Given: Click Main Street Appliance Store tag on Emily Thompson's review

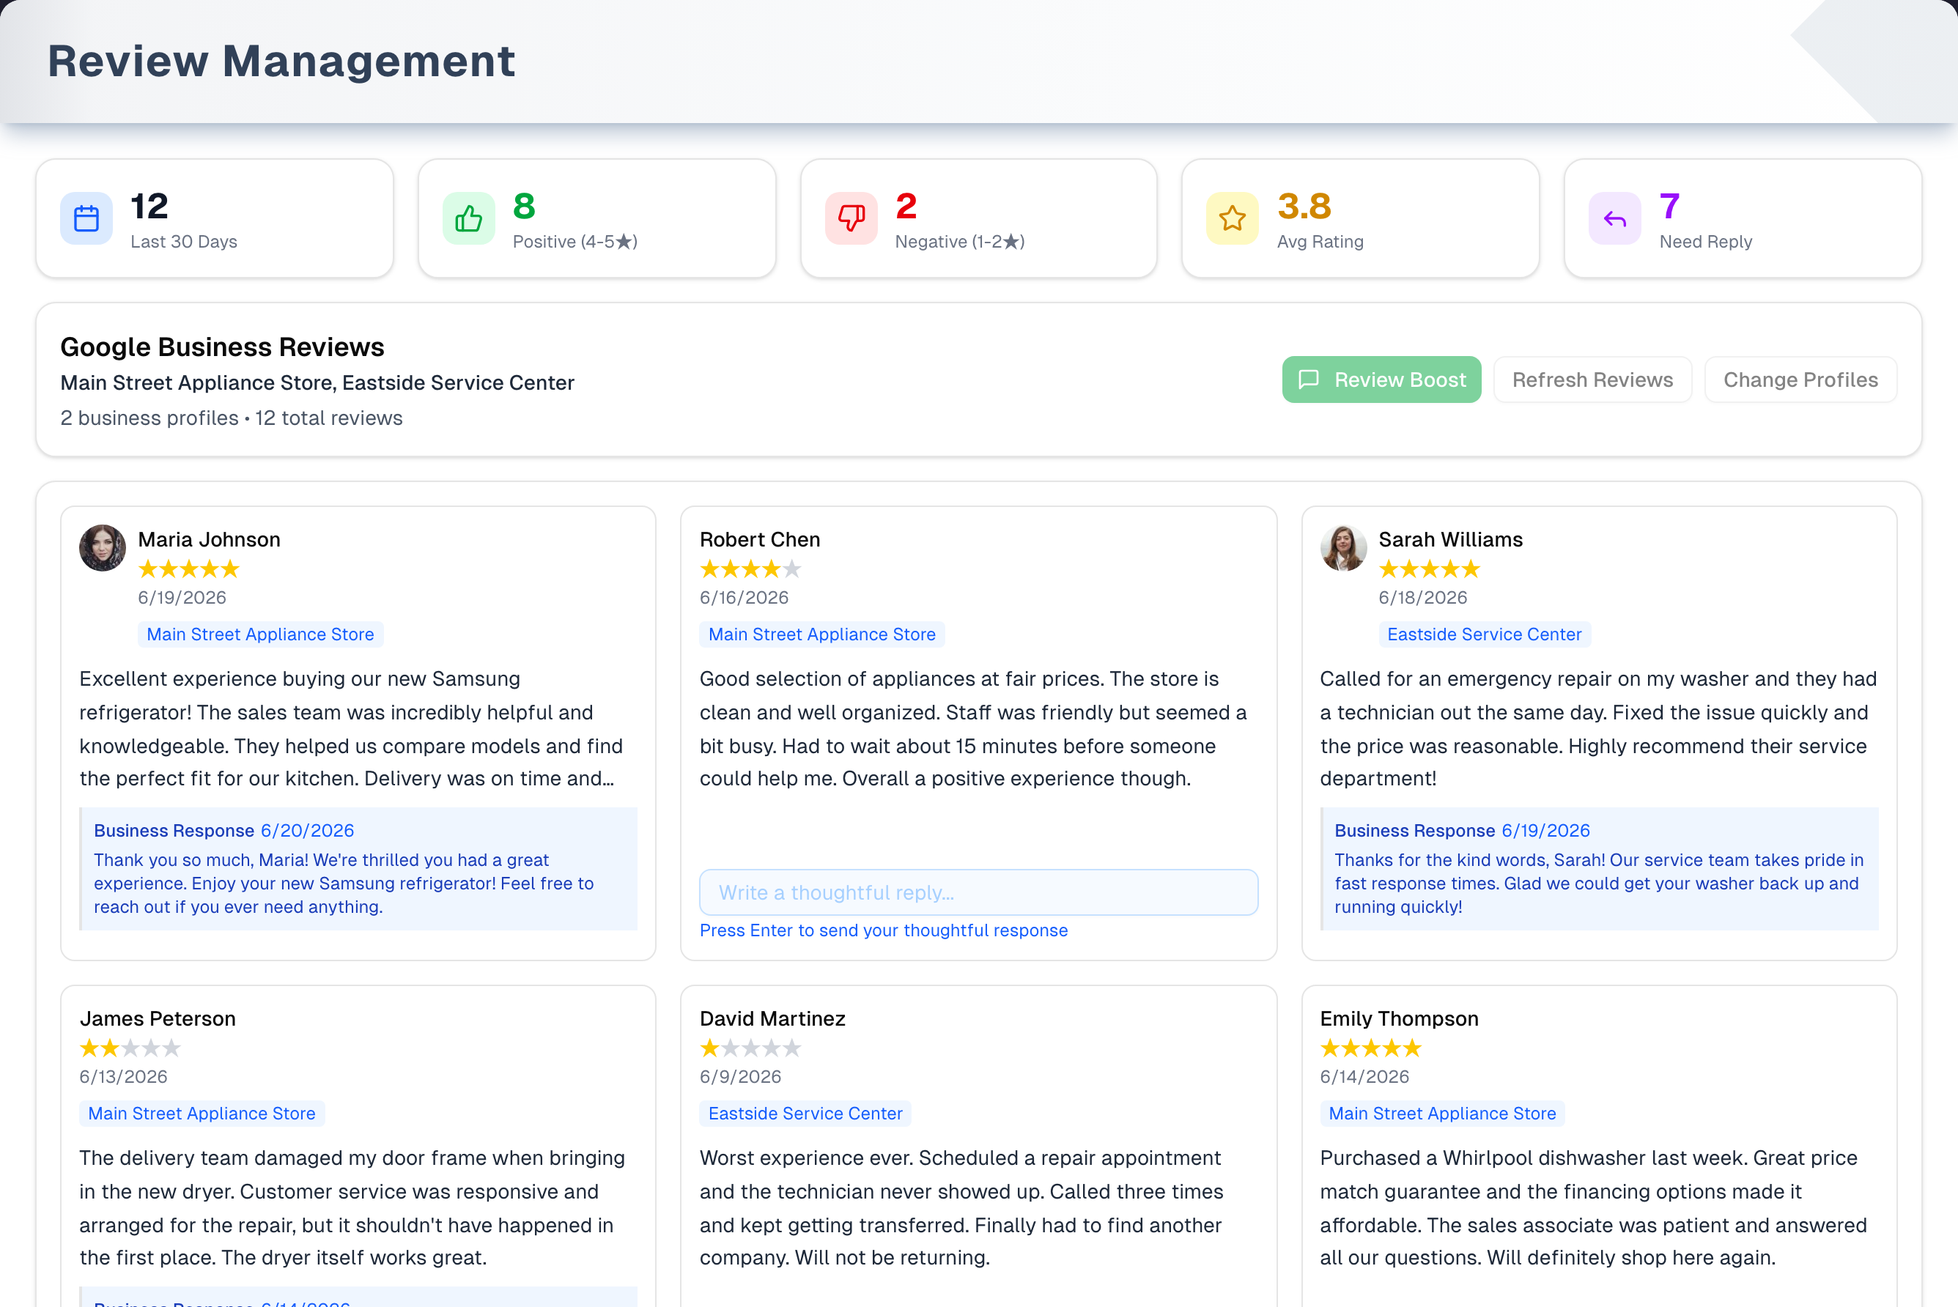Looking at the screenshot, I should [x=1442, y=1114].
